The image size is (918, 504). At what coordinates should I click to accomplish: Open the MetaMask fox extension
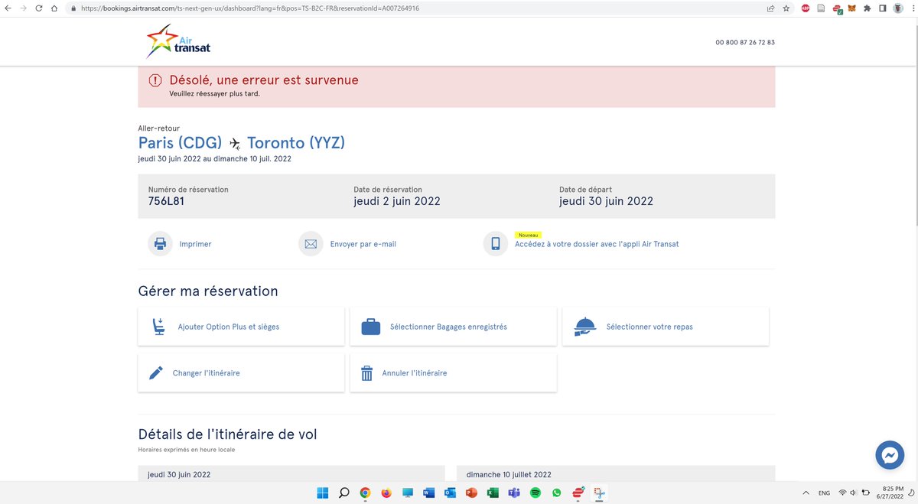[851, 8]
